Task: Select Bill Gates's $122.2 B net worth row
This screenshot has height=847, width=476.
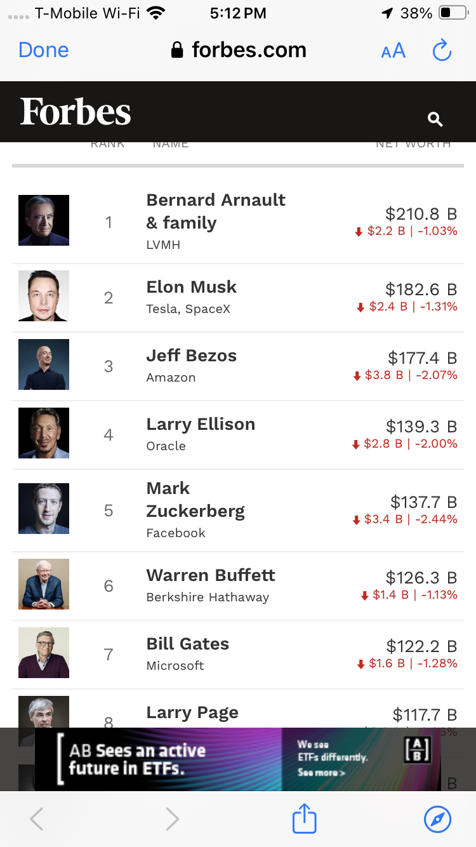Action: pos(238,655)
